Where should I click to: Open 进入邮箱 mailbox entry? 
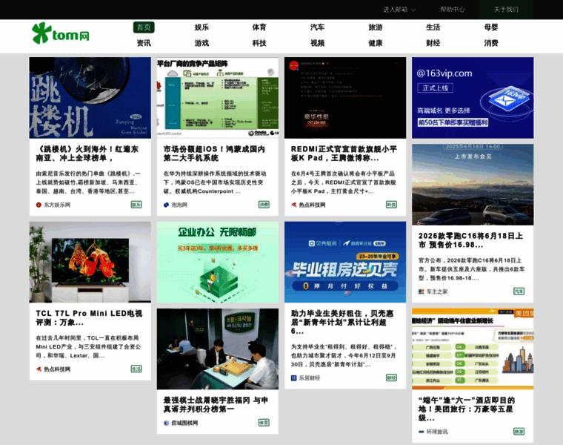[395, 10]
